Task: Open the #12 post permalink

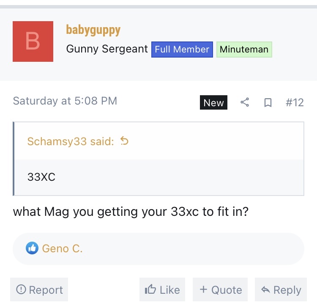Action: click(x=295, y=102)
